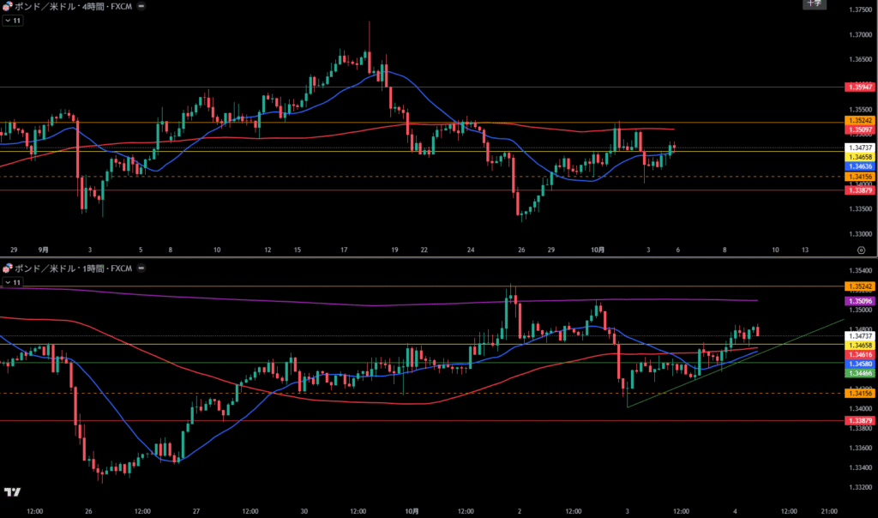Click the TradingView logo in the bottom-left corner
The width and height of the screenshot is (878, 518).
pyautogui.click(x=12, y=492)
